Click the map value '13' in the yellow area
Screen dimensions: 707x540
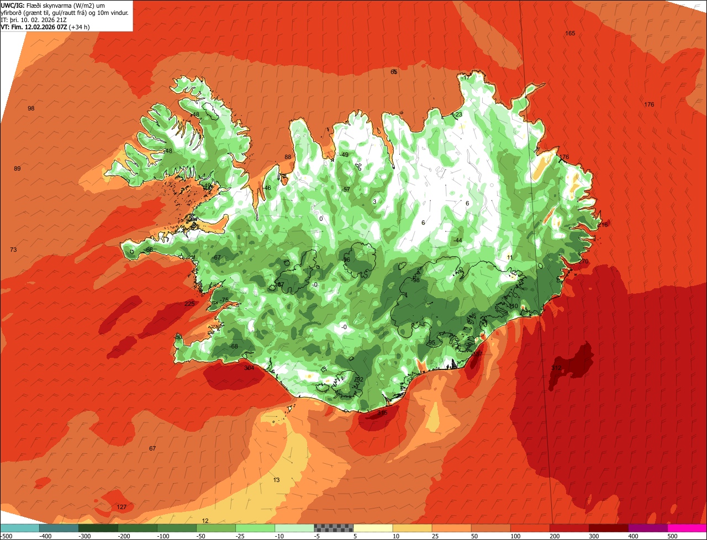coord(276,480)
